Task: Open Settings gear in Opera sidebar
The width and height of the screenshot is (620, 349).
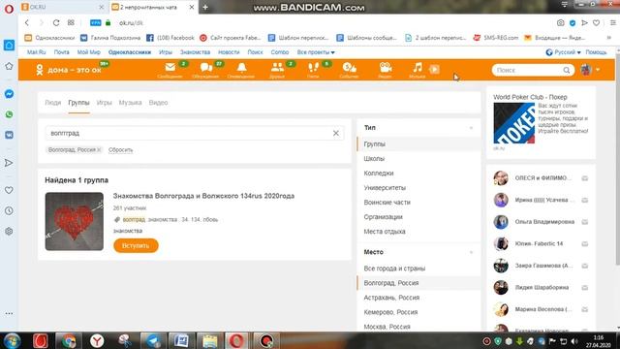Action: tap(9, 232)
